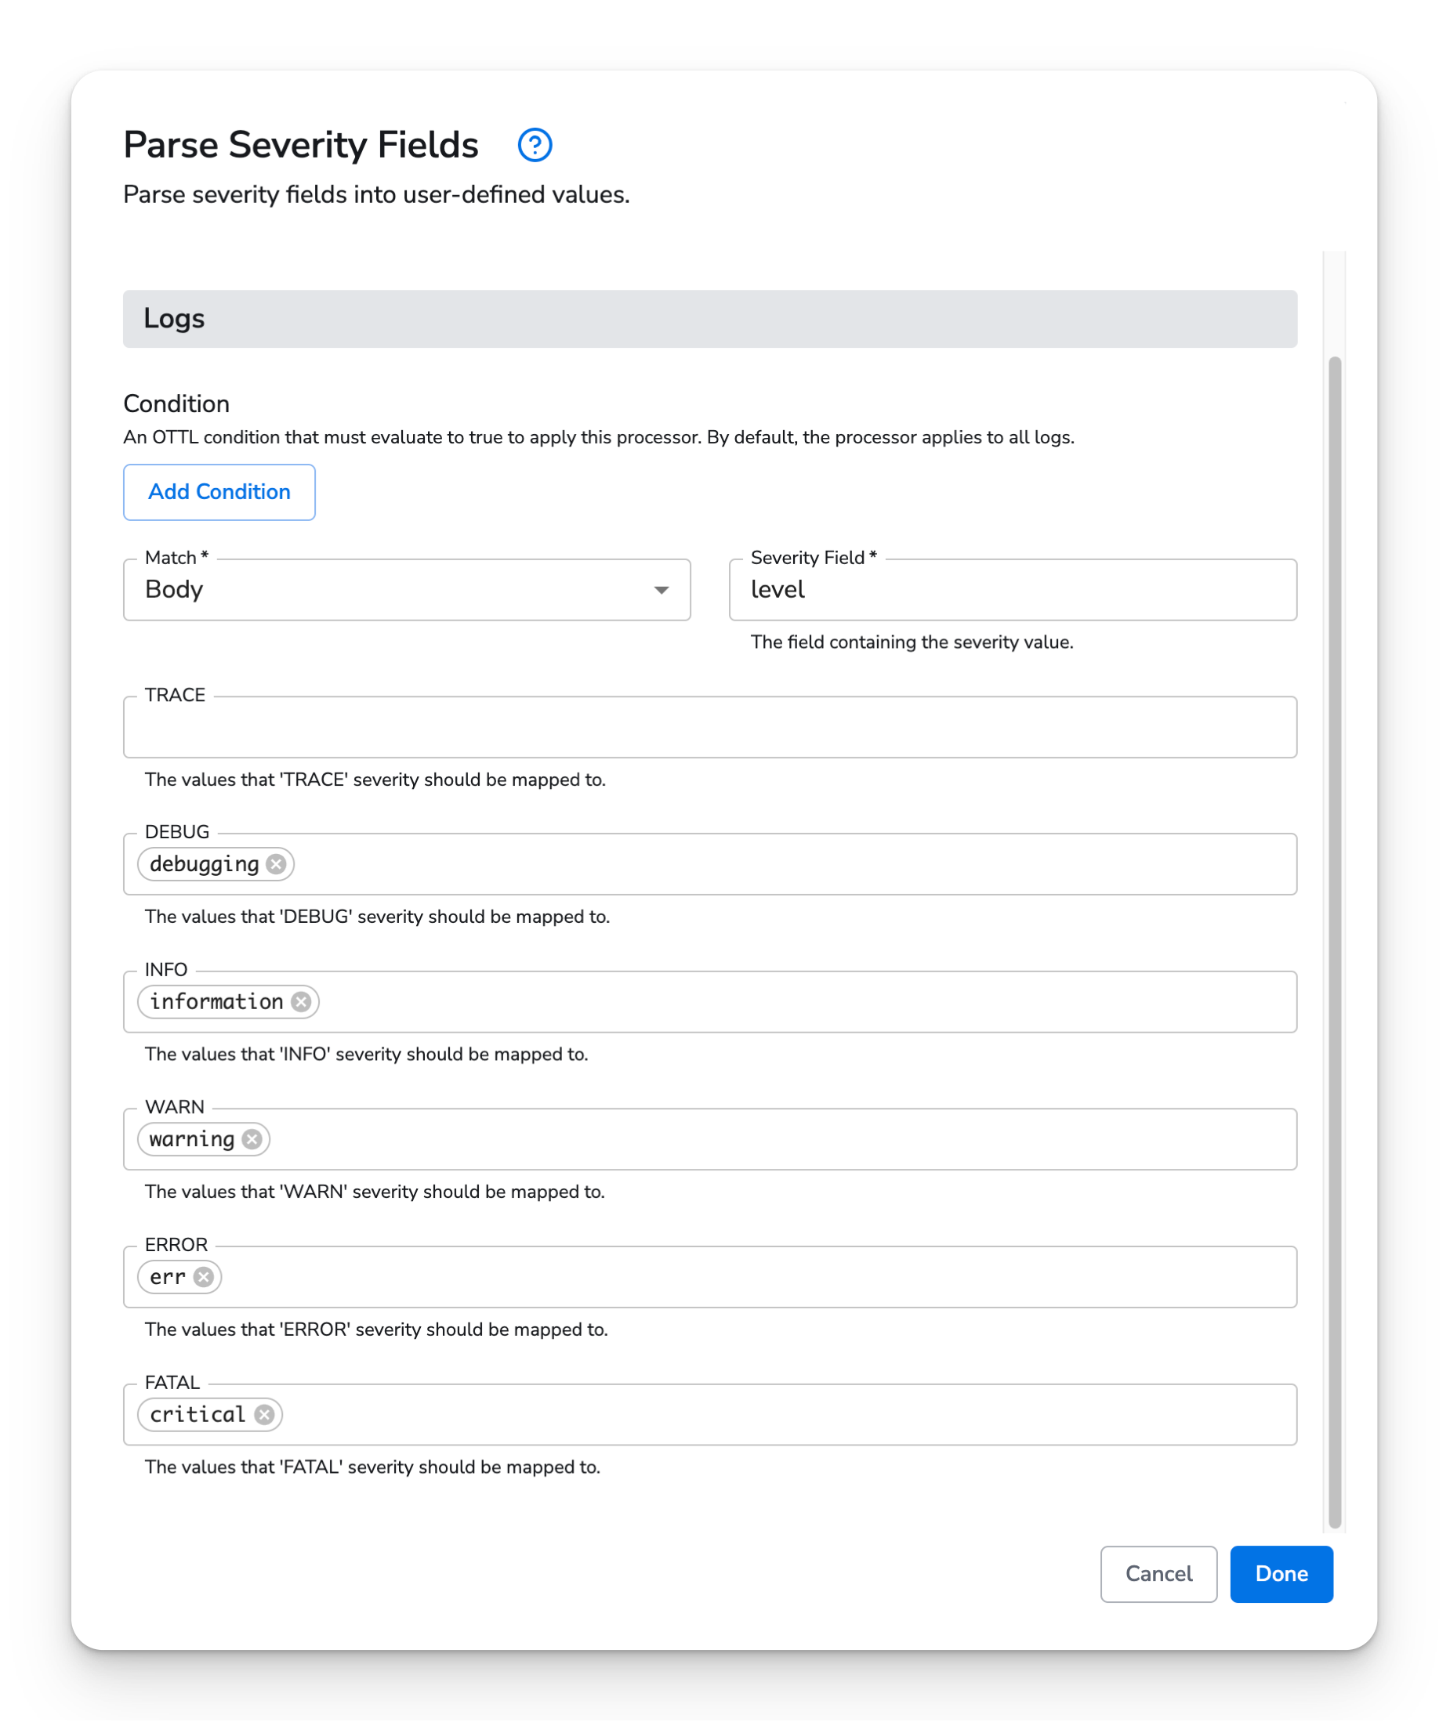Remove the "critical" value chip
This screenshot has width=1450, height=1722.
pyautogui.click(x=265, y=1414)
